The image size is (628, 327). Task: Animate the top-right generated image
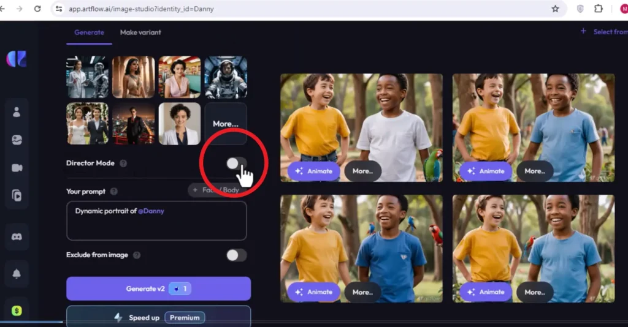(x=486, y=171)
